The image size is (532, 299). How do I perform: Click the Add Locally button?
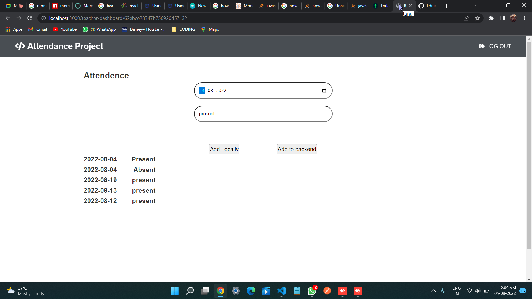(224, 149)
